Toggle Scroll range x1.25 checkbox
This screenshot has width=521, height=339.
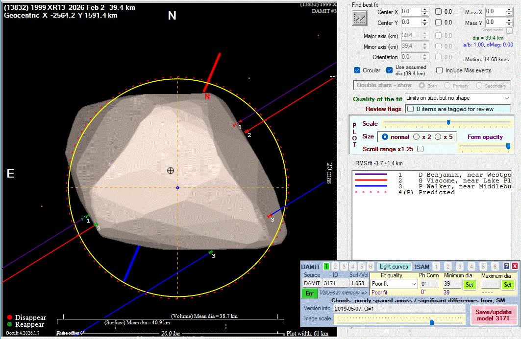tap(420, 149)
